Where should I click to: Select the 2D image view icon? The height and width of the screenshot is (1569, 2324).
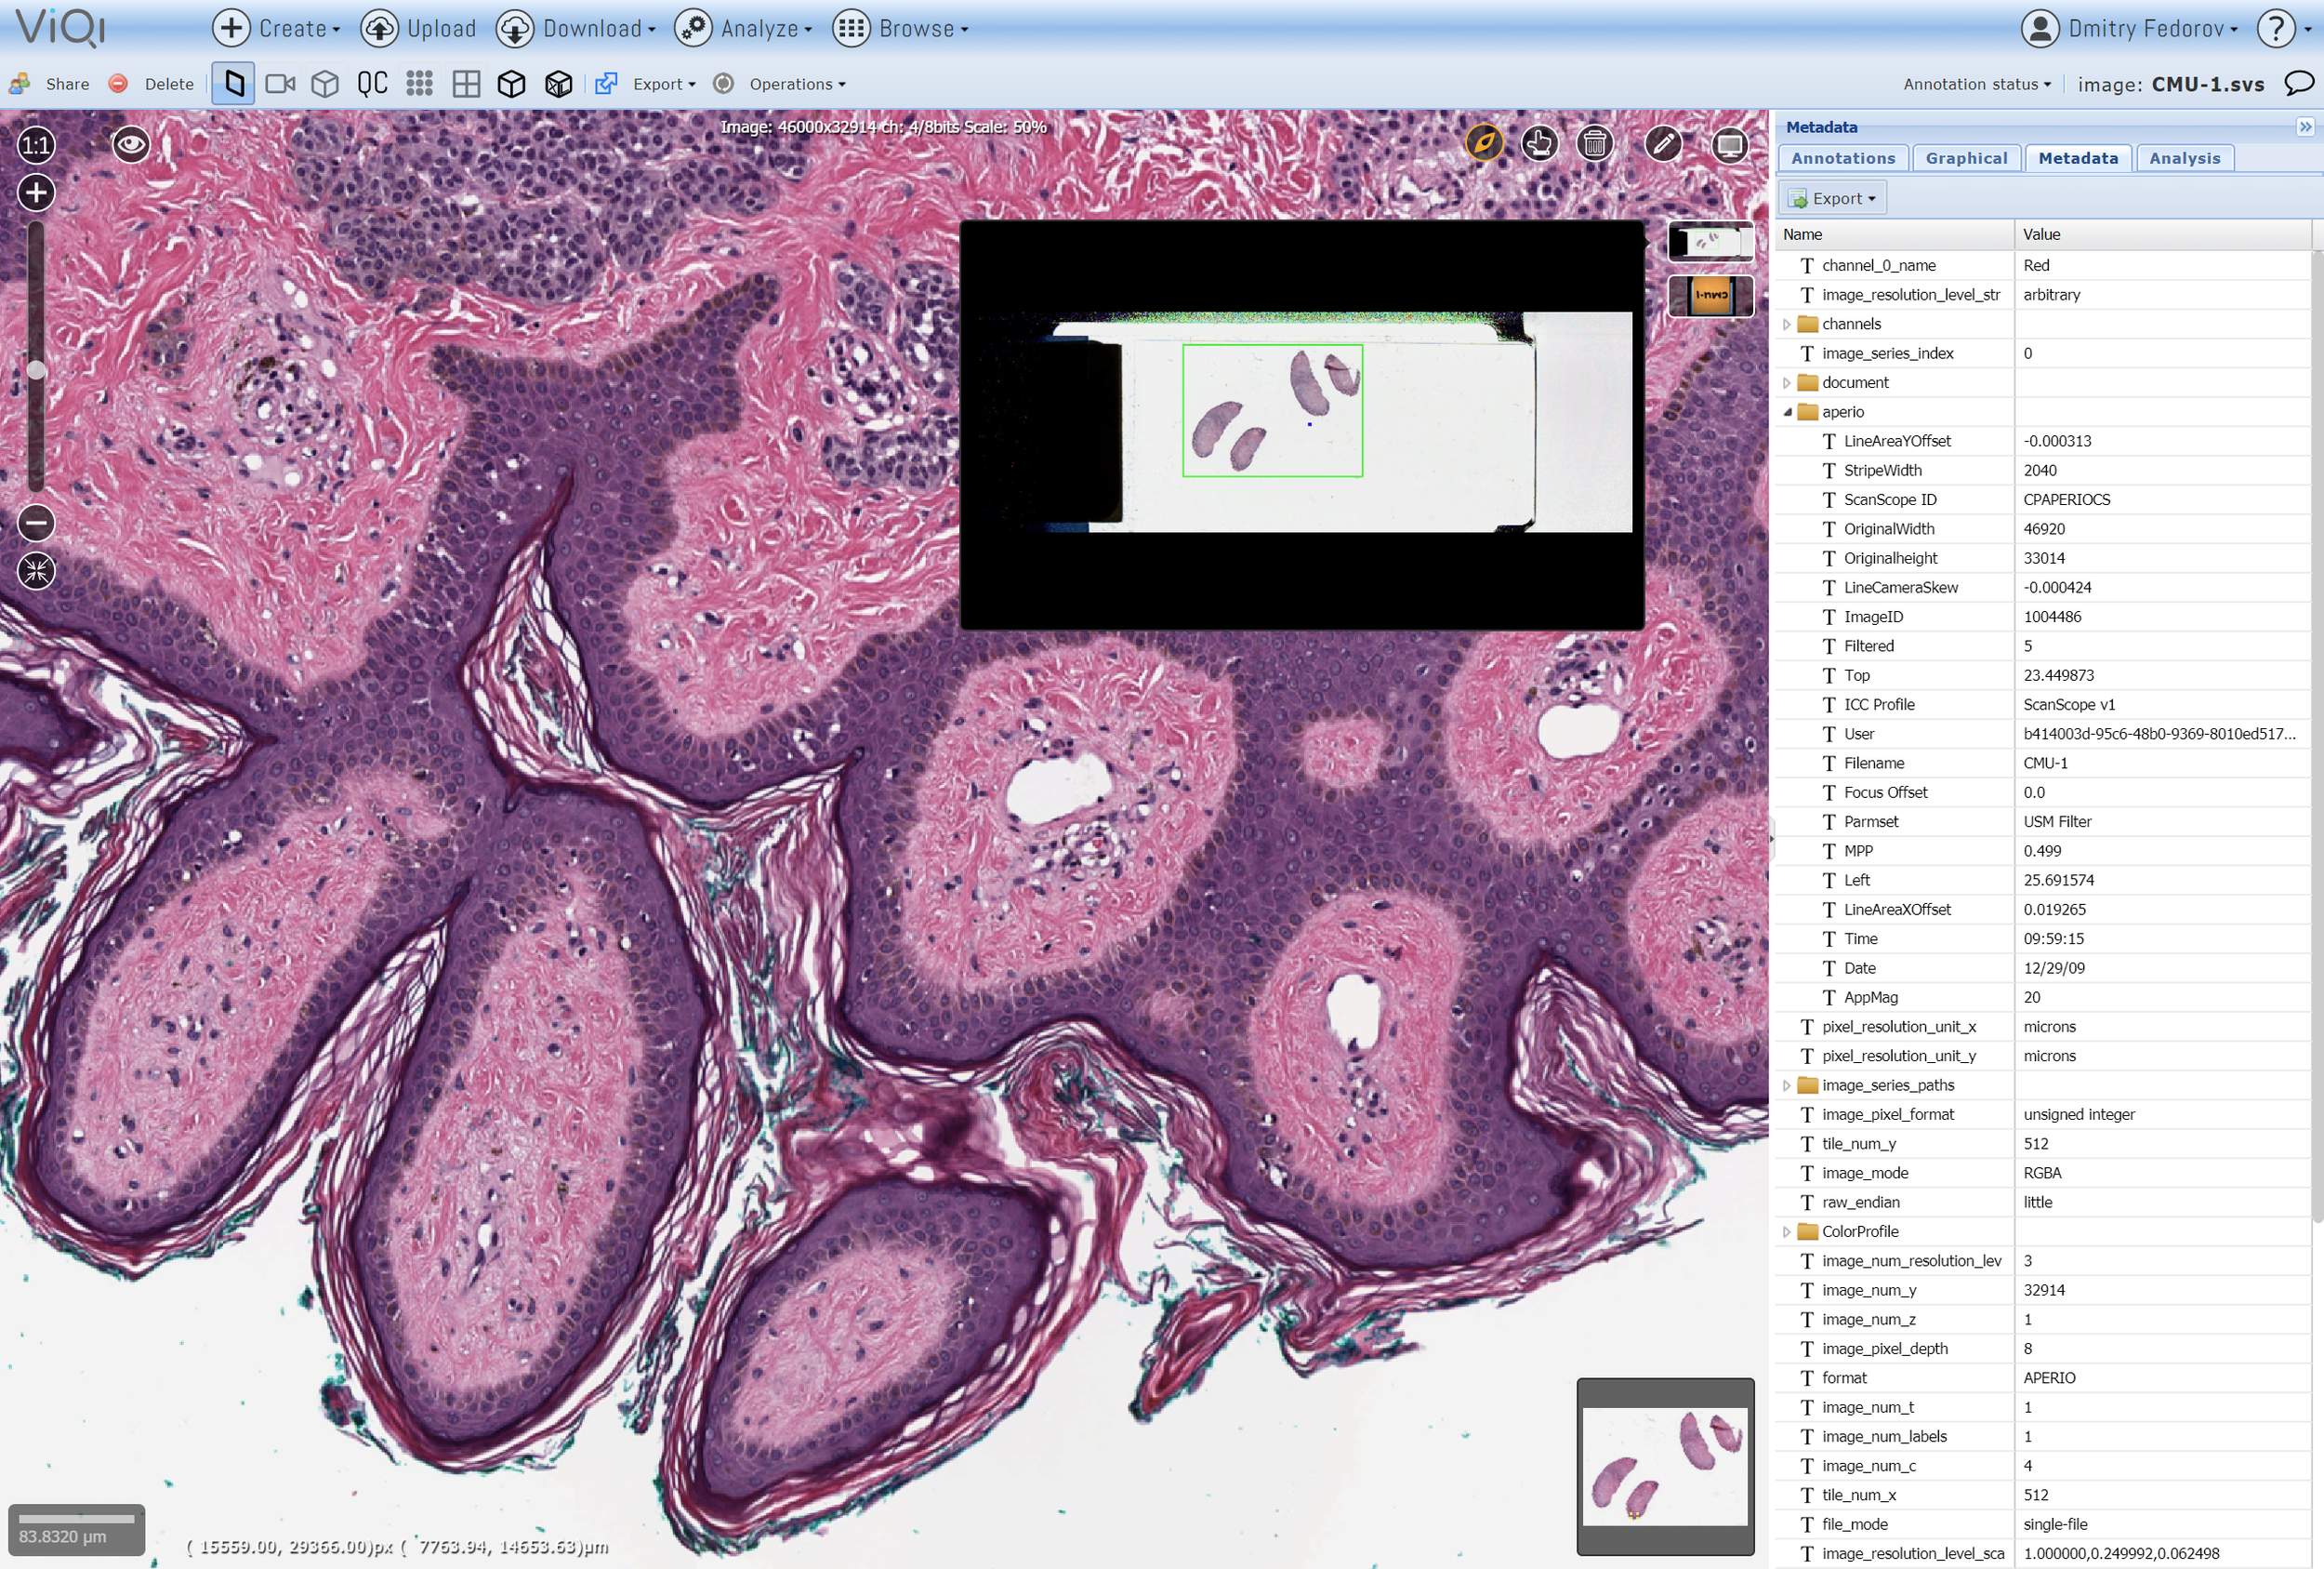233,83
